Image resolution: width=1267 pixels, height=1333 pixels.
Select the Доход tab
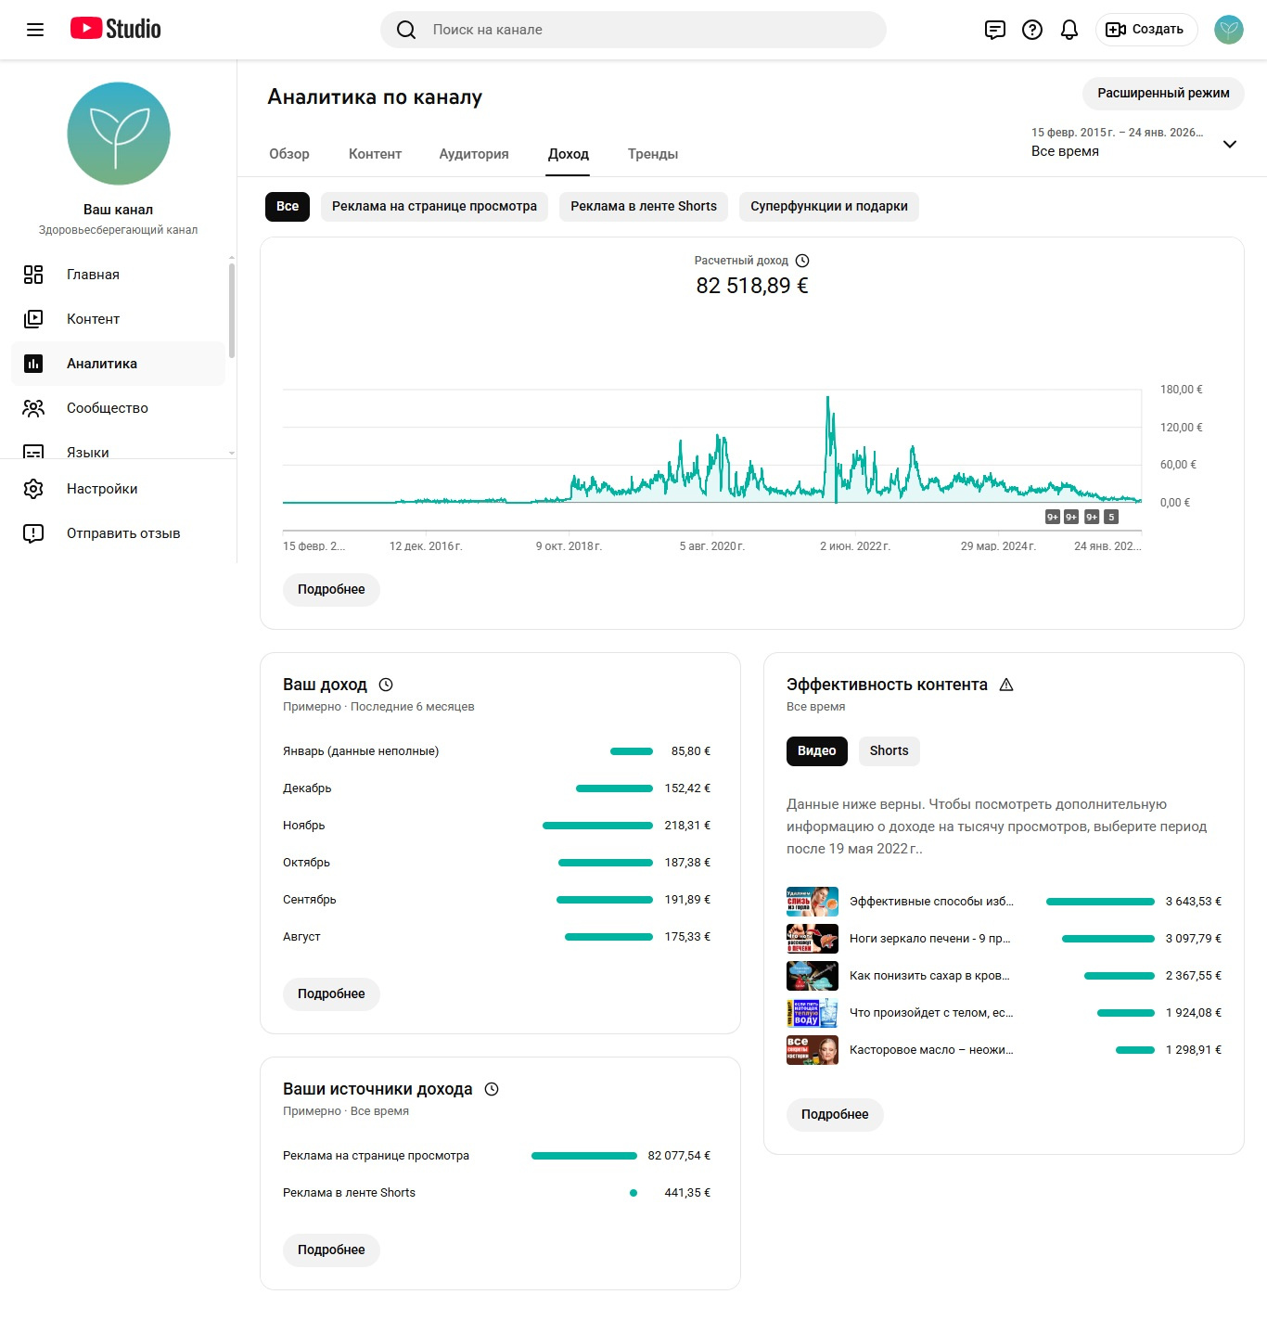coord(569,154)
